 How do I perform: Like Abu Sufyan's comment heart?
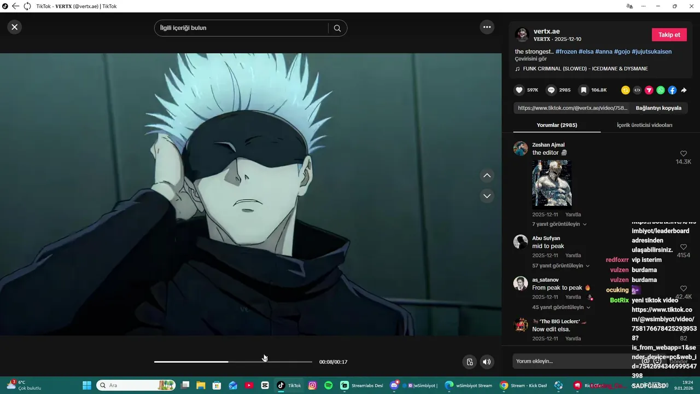coord(683,247)
